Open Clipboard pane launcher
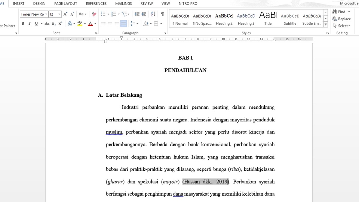Screen dimensions: 359x202 click(x=16, y=33)
